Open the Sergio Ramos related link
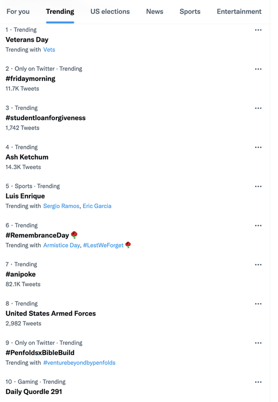 [61, 206]
